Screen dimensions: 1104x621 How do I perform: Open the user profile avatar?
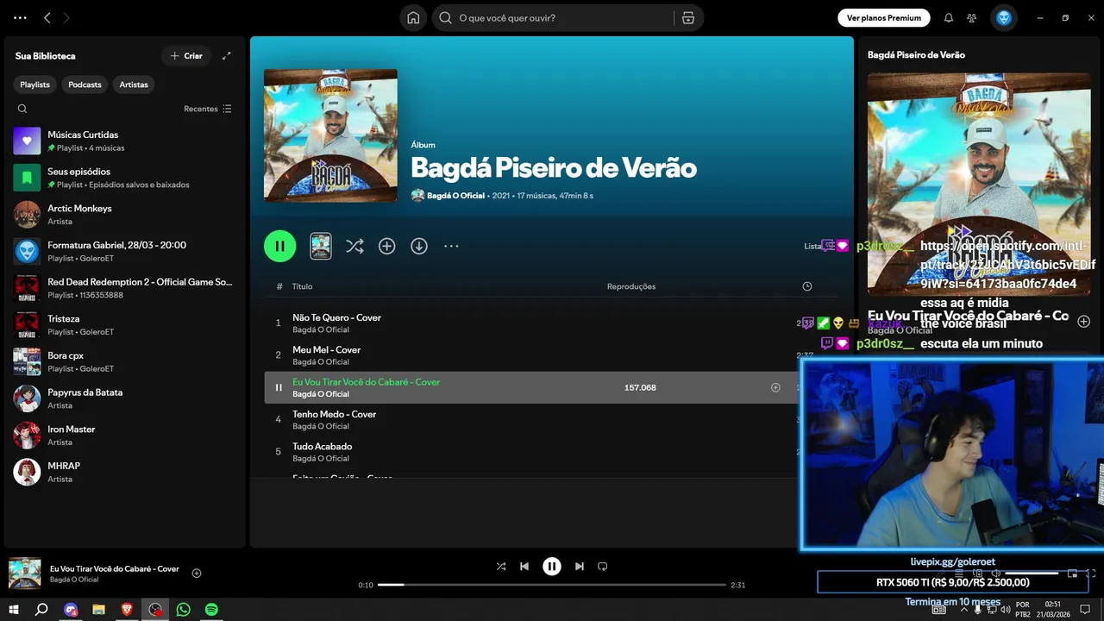1004,17
